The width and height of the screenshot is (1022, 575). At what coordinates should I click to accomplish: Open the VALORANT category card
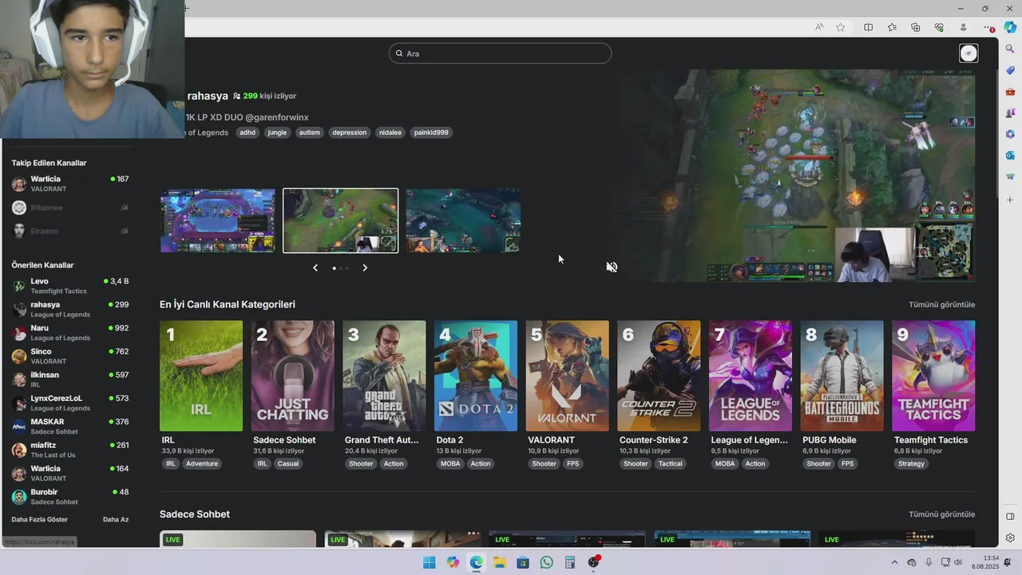tap(567, 376)
